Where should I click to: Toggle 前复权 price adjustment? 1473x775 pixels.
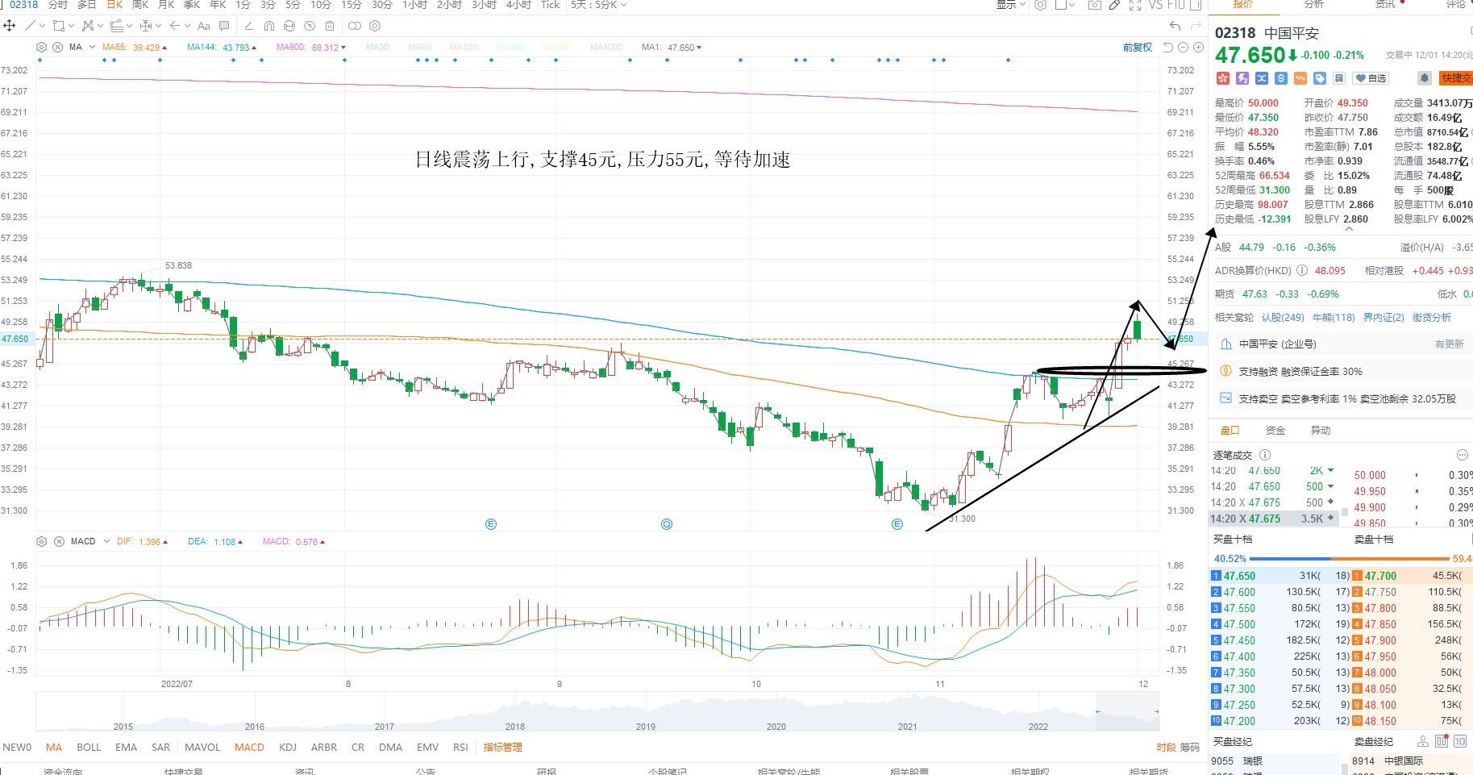point(1137,48)
